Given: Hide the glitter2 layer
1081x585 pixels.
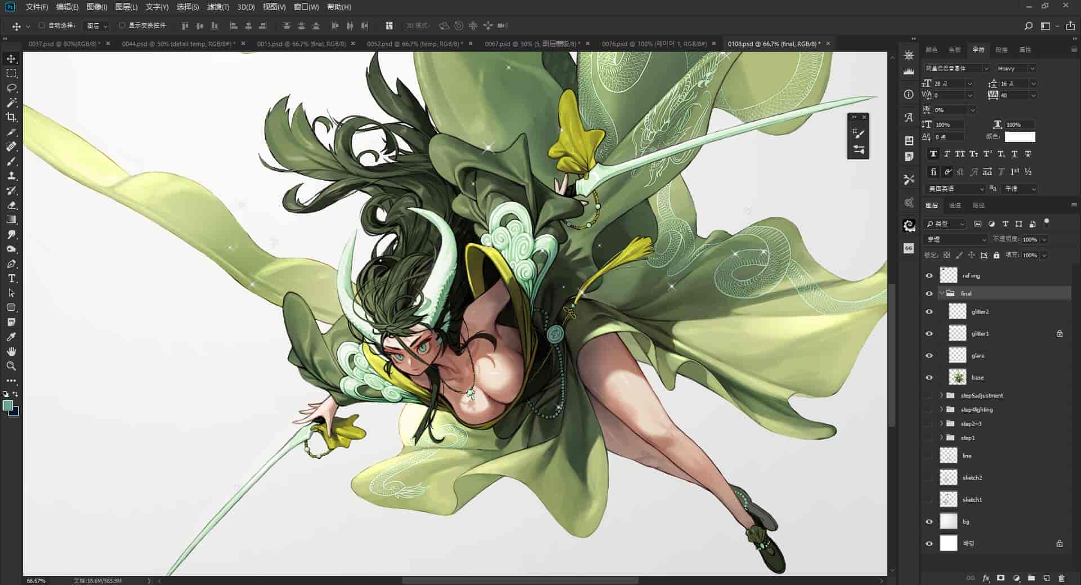Looking at the screenshot, I should [929, 311].
